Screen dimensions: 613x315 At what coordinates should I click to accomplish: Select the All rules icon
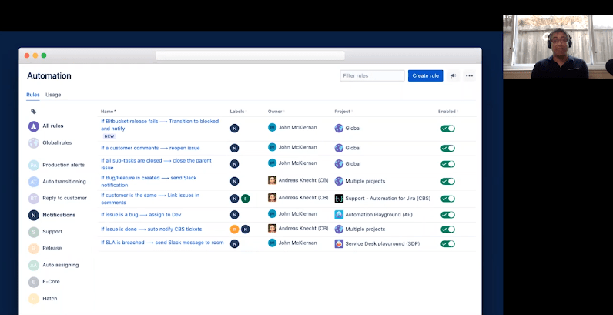(x=33, y=126)
